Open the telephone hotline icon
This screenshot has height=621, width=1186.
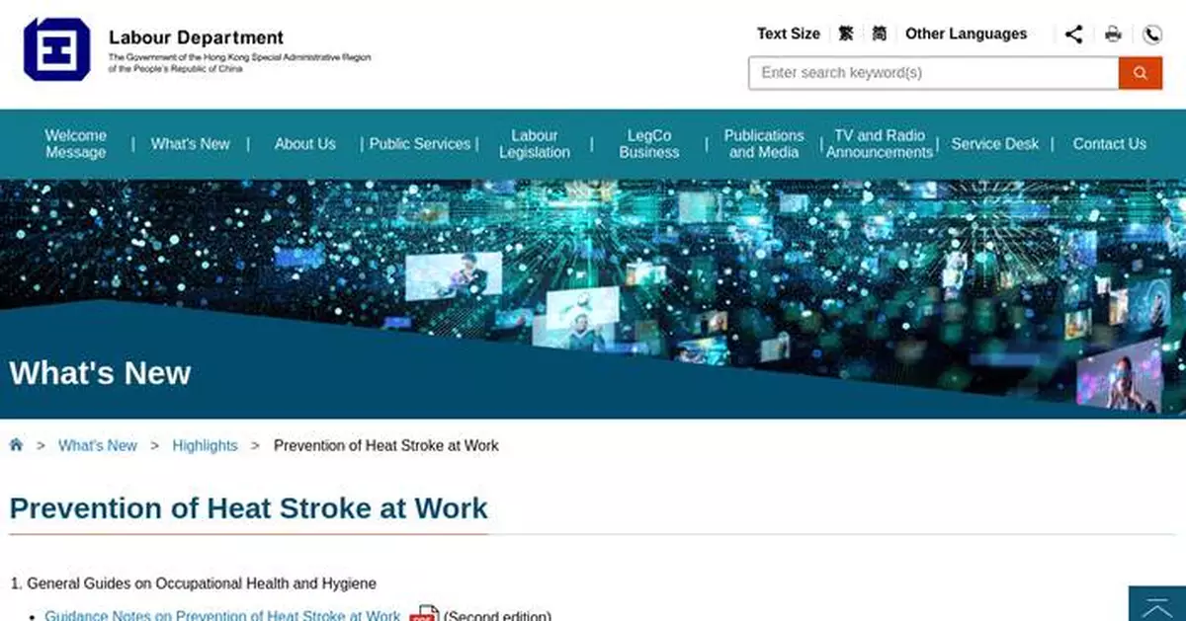pos(1151,34)
